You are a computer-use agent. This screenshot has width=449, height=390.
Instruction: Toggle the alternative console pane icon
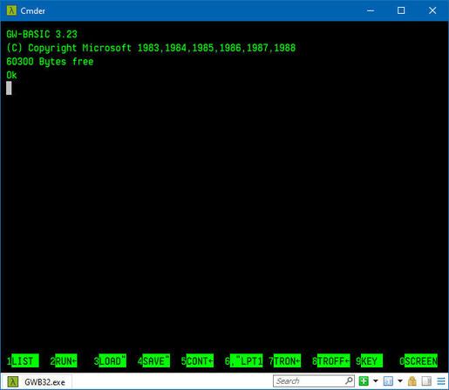426,381
